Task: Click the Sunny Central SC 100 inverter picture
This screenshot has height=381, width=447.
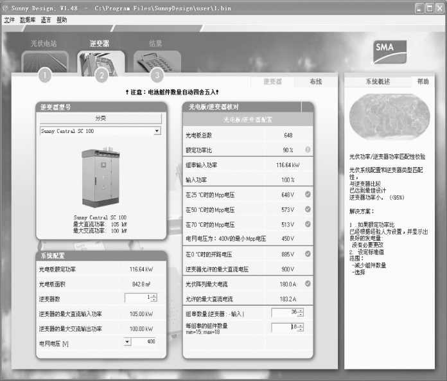Action: point(101,177)
